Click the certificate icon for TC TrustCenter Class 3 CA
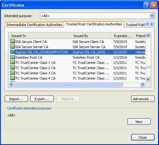The width and height of the screenshot is (159, 145). (12, 73)
